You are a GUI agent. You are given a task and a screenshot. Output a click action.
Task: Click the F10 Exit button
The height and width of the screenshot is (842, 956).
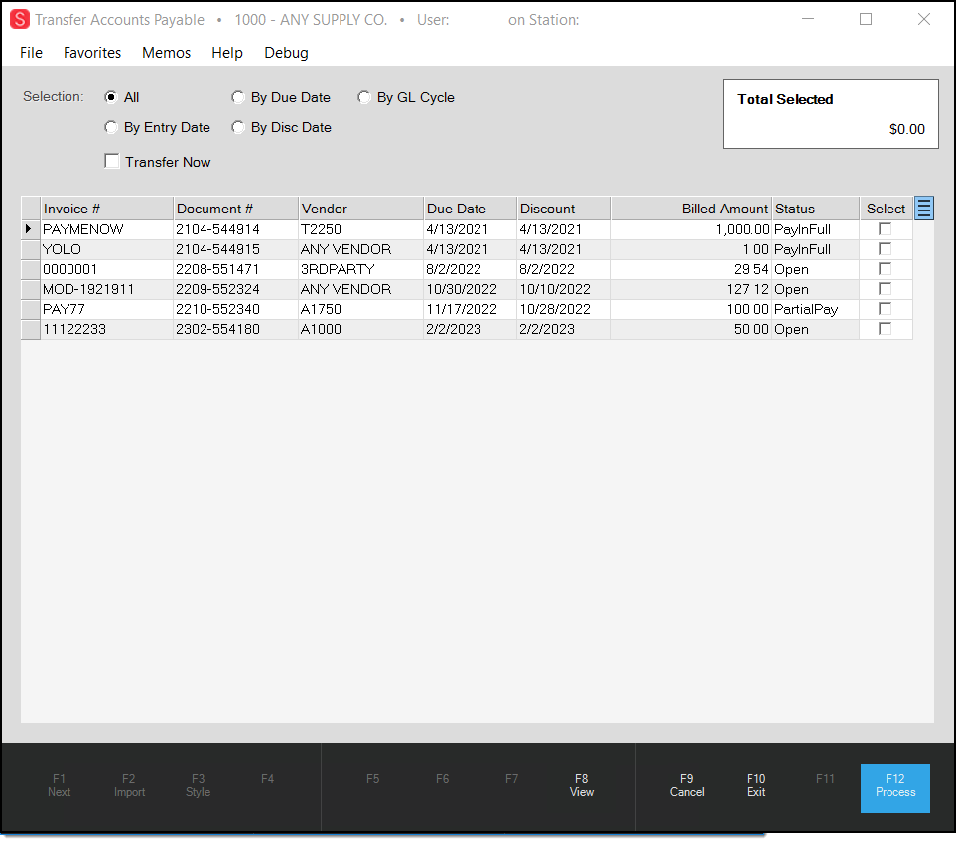pos(756,786)
